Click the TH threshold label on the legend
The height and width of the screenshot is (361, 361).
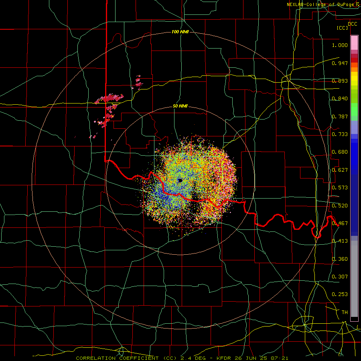tap(345, 312)
